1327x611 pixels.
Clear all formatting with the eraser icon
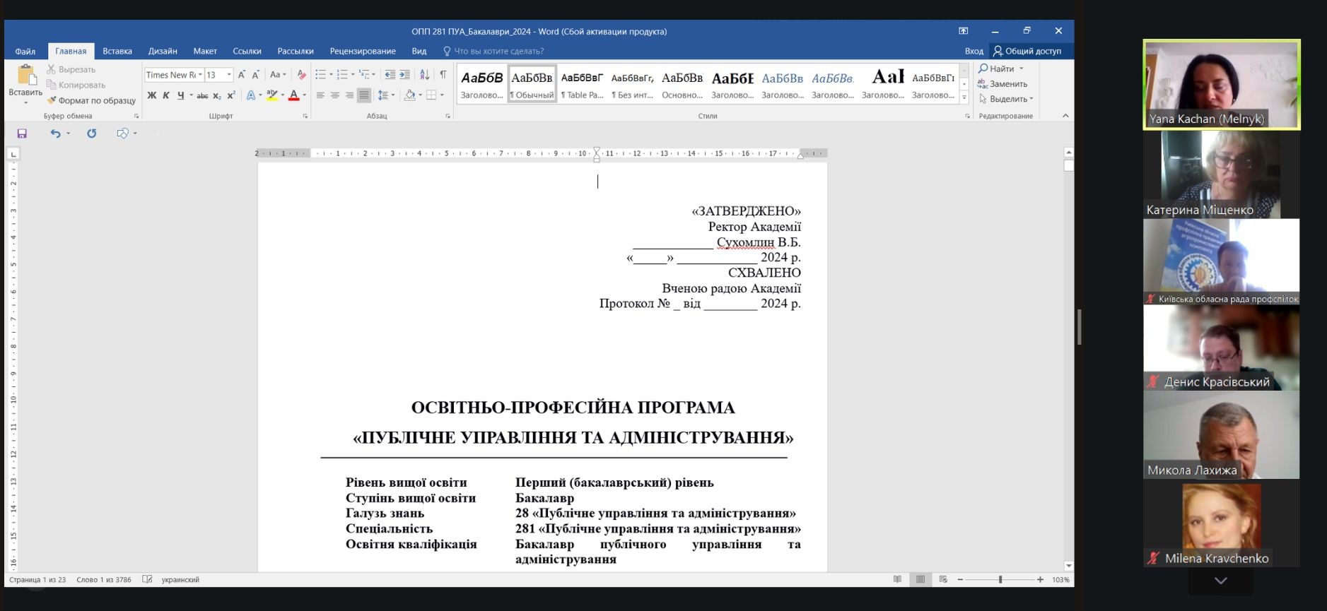pos(301,74)
